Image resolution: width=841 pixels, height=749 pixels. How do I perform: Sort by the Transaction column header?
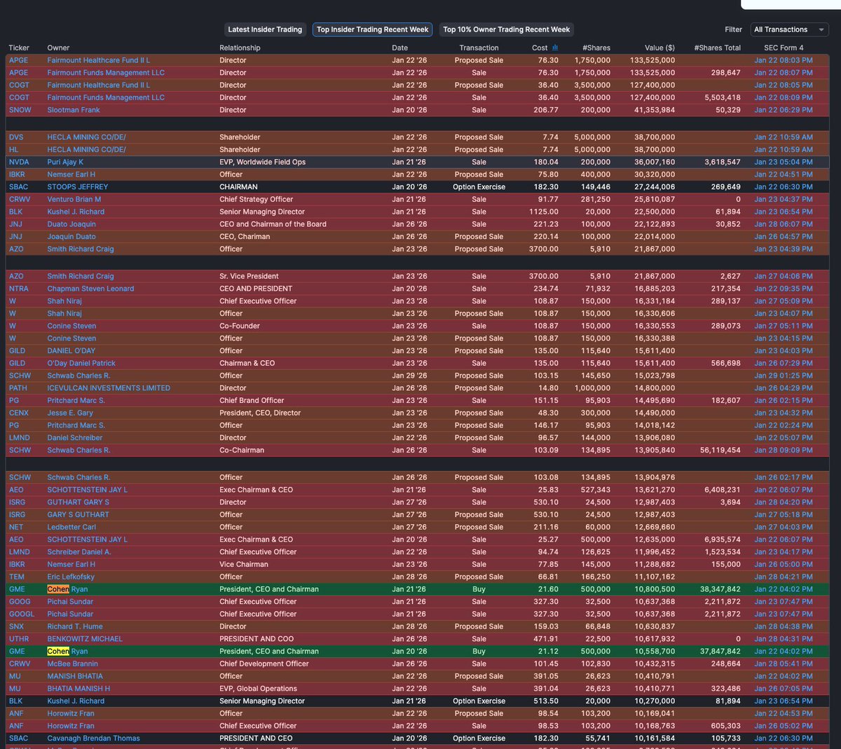[x=479, y=48]
